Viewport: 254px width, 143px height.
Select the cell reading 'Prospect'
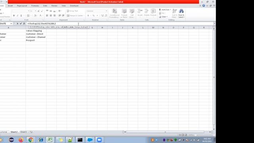[36, 40]
